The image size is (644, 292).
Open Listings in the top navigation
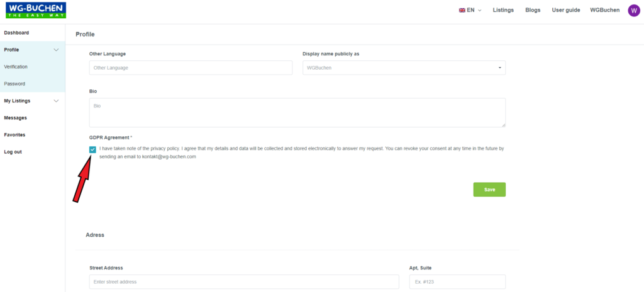pyautogui.click(x=503, y=10)
